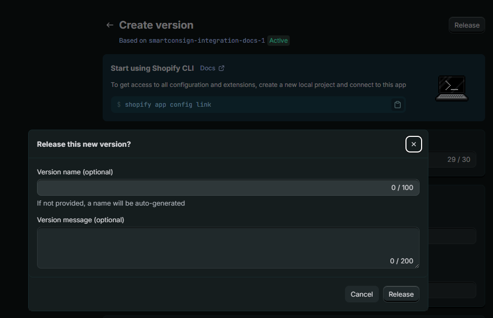Click the terminal laptop illustration
This screenshot has width=493, height=318.
tap(451, 88)
